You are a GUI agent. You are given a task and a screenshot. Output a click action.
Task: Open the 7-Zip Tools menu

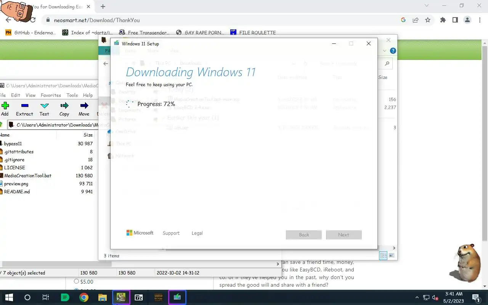point(72,95)
